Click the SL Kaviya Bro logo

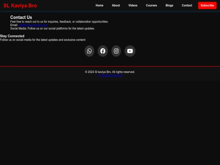(20, 6)
